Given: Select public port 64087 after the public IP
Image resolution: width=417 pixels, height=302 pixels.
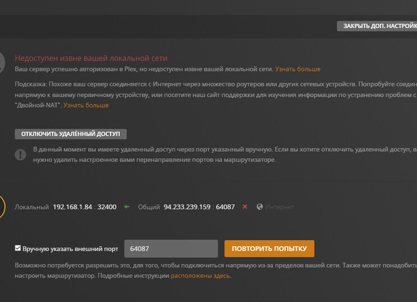Looking at the screenshot, I should (225, 207).
